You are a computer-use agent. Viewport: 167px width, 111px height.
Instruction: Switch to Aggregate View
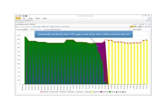tap(29, 20)
